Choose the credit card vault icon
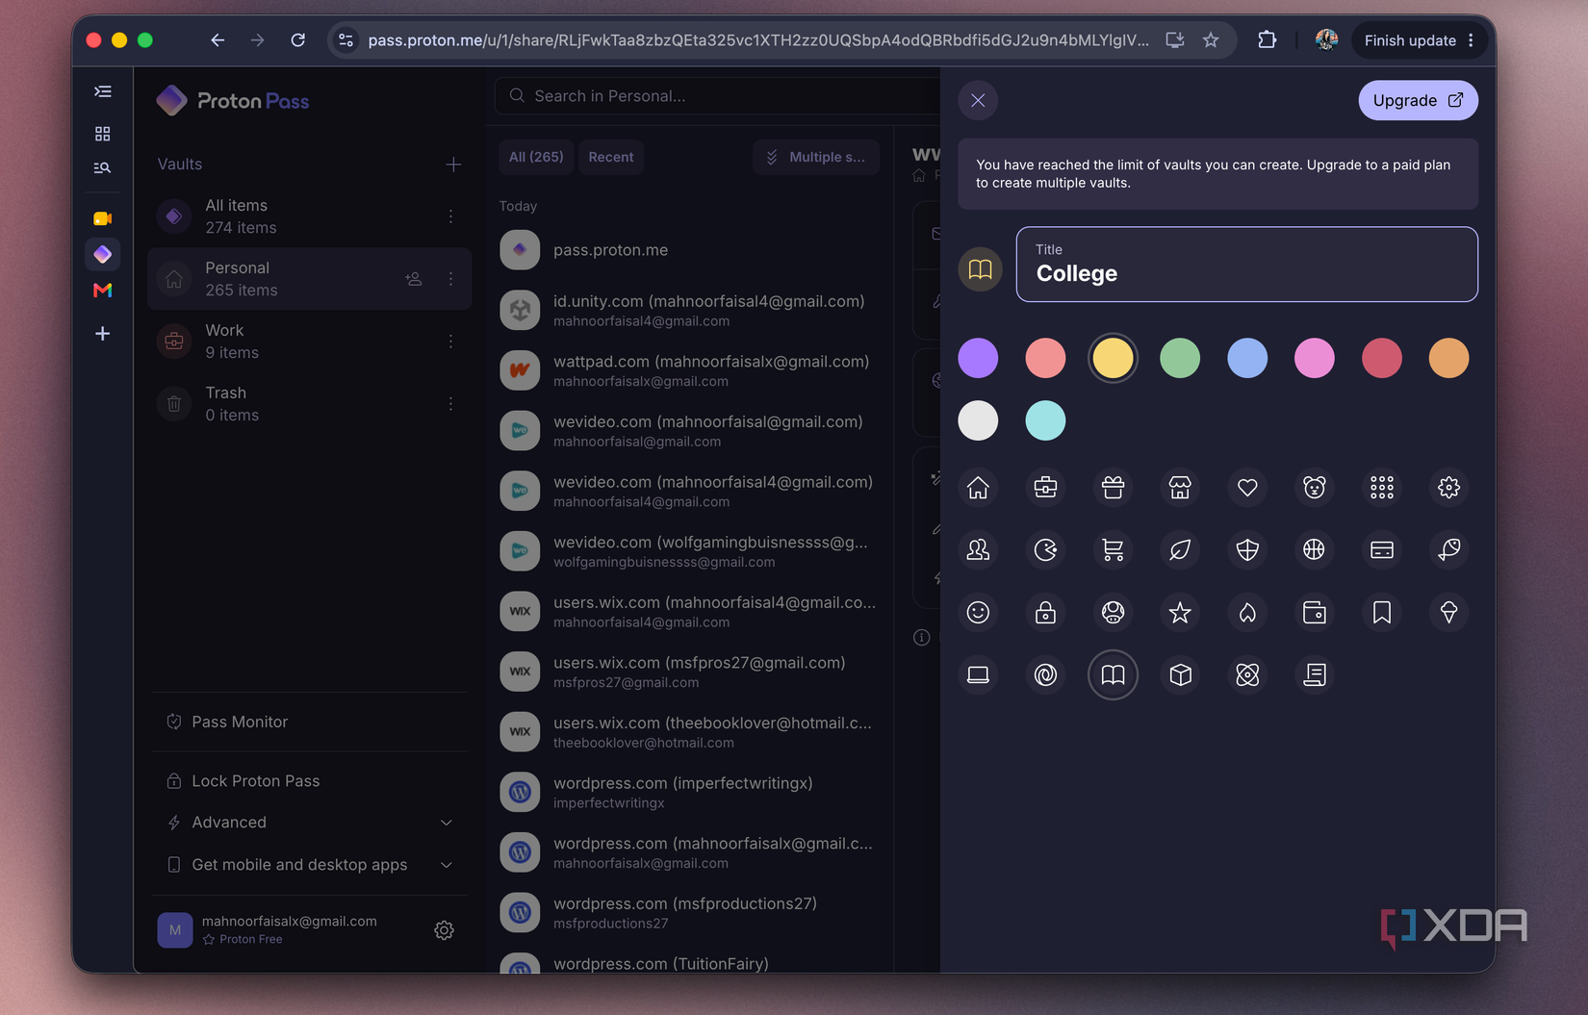The width and height of the screenshot is (1588, 1015). pos(1382,549)
